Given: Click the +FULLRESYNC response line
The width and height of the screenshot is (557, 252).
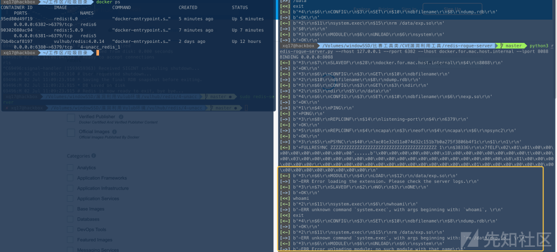Looking at the screenshot, I should (417, 148).
